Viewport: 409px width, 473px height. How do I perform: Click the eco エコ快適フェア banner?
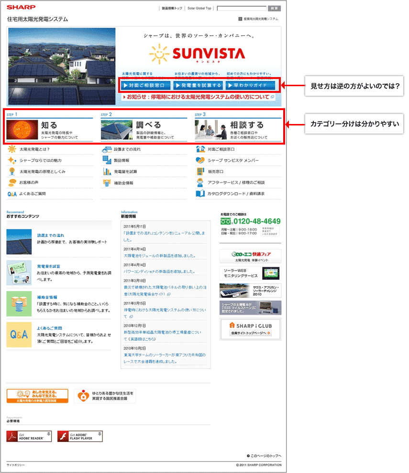(251, 256)
